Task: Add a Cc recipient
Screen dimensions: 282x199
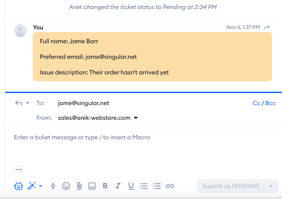Action: click(256, 103)
